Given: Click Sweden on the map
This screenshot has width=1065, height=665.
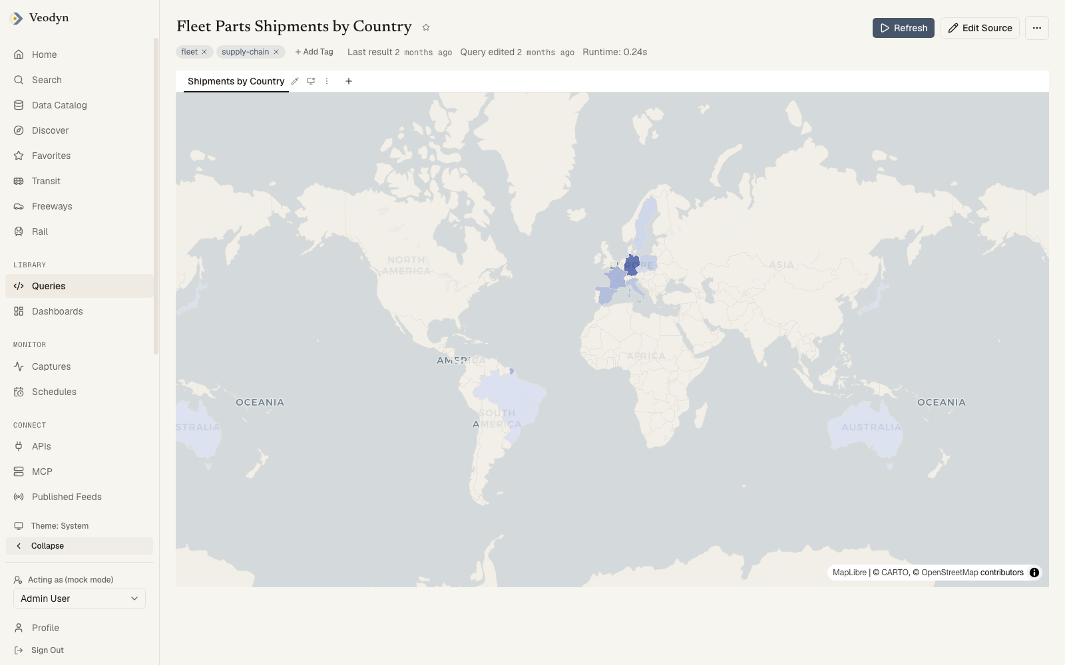Looking at the screenshot, I should point(644,223).
